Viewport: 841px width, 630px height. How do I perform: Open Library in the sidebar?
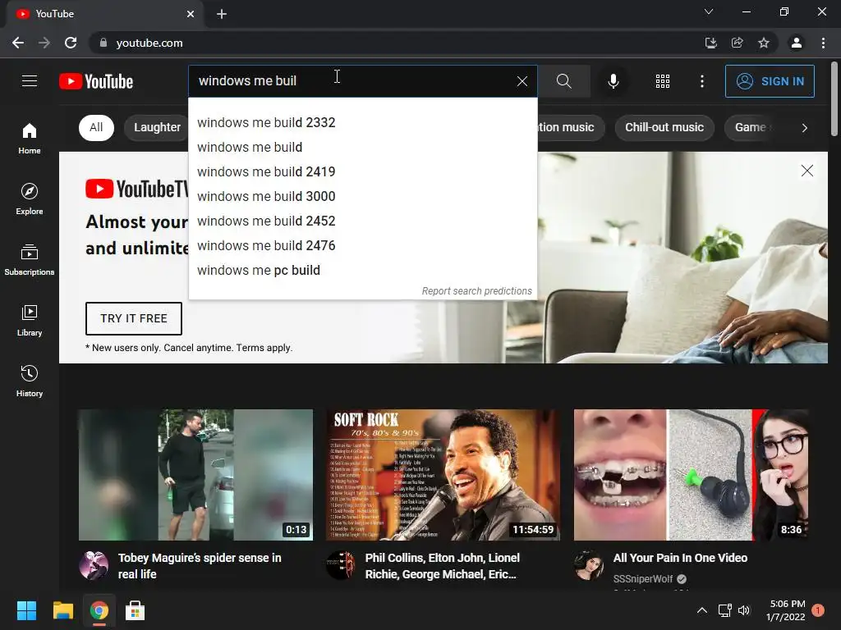click(x=30, y=321)
